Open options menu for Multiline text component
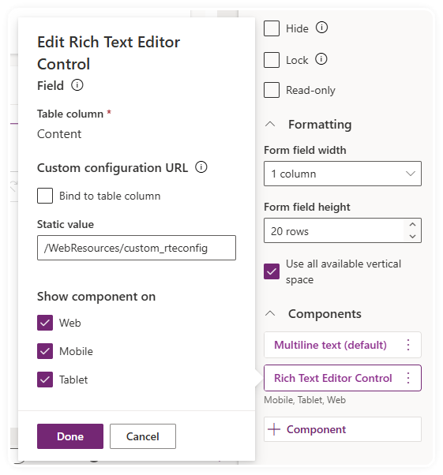The image size is (443, 475). [x=408, y=345]
